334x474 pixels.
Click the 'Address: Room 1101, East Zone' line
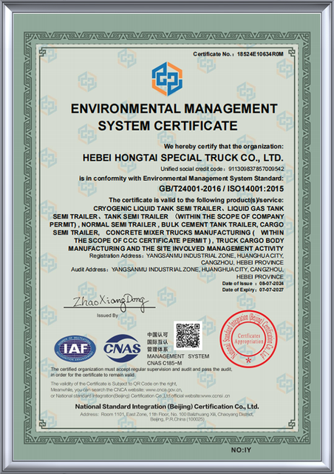coord(167,414)
